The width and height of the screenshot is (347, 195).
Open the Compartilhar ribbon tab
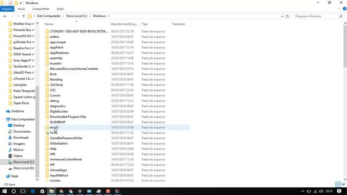(x=41, y=9)
